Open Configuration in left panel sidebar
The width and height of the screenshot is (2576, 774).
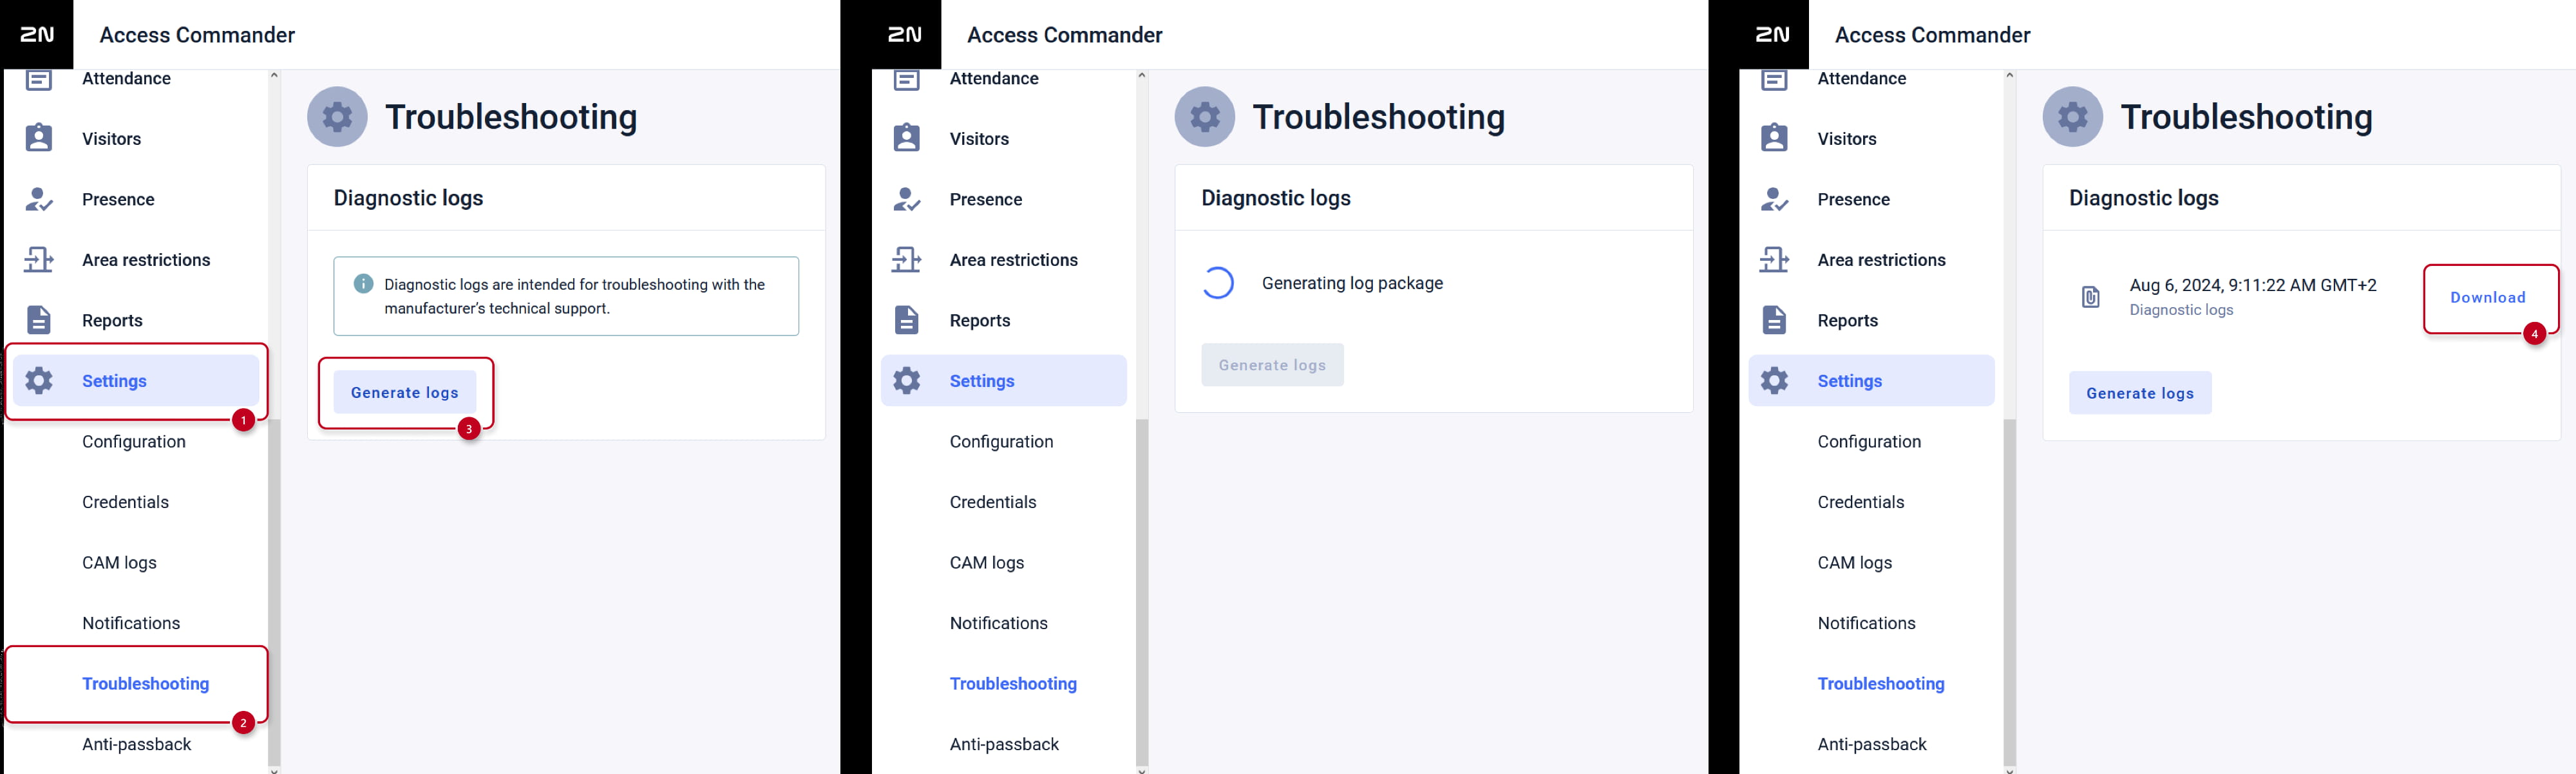[x=134, y=442]
